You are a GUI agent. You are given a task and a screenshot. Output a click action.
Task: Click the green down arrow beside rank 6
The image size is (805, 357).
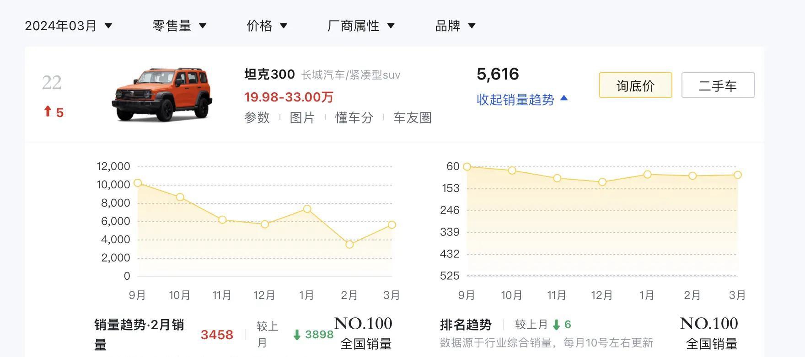tap(556, 325)
